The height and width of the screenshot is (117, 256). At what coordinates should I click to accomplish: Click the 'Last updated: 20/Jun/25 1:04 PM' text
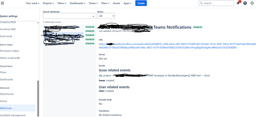[x=114, y=31]
